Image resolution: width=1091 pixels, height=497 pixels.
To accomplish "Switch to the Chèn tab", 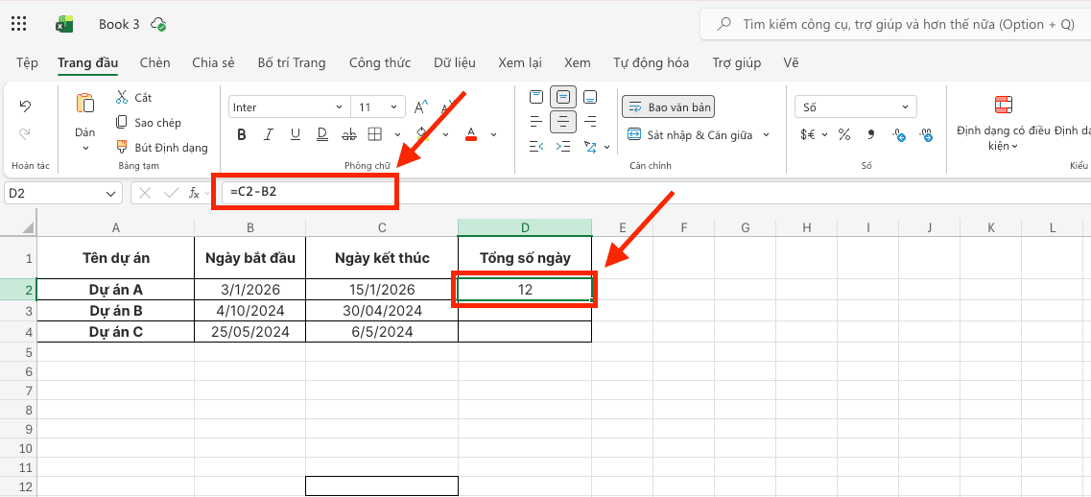I will 154,62.
